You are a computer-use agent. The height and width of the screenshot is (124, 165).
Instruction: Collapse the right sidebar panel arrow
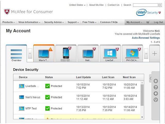coord(151,78)
